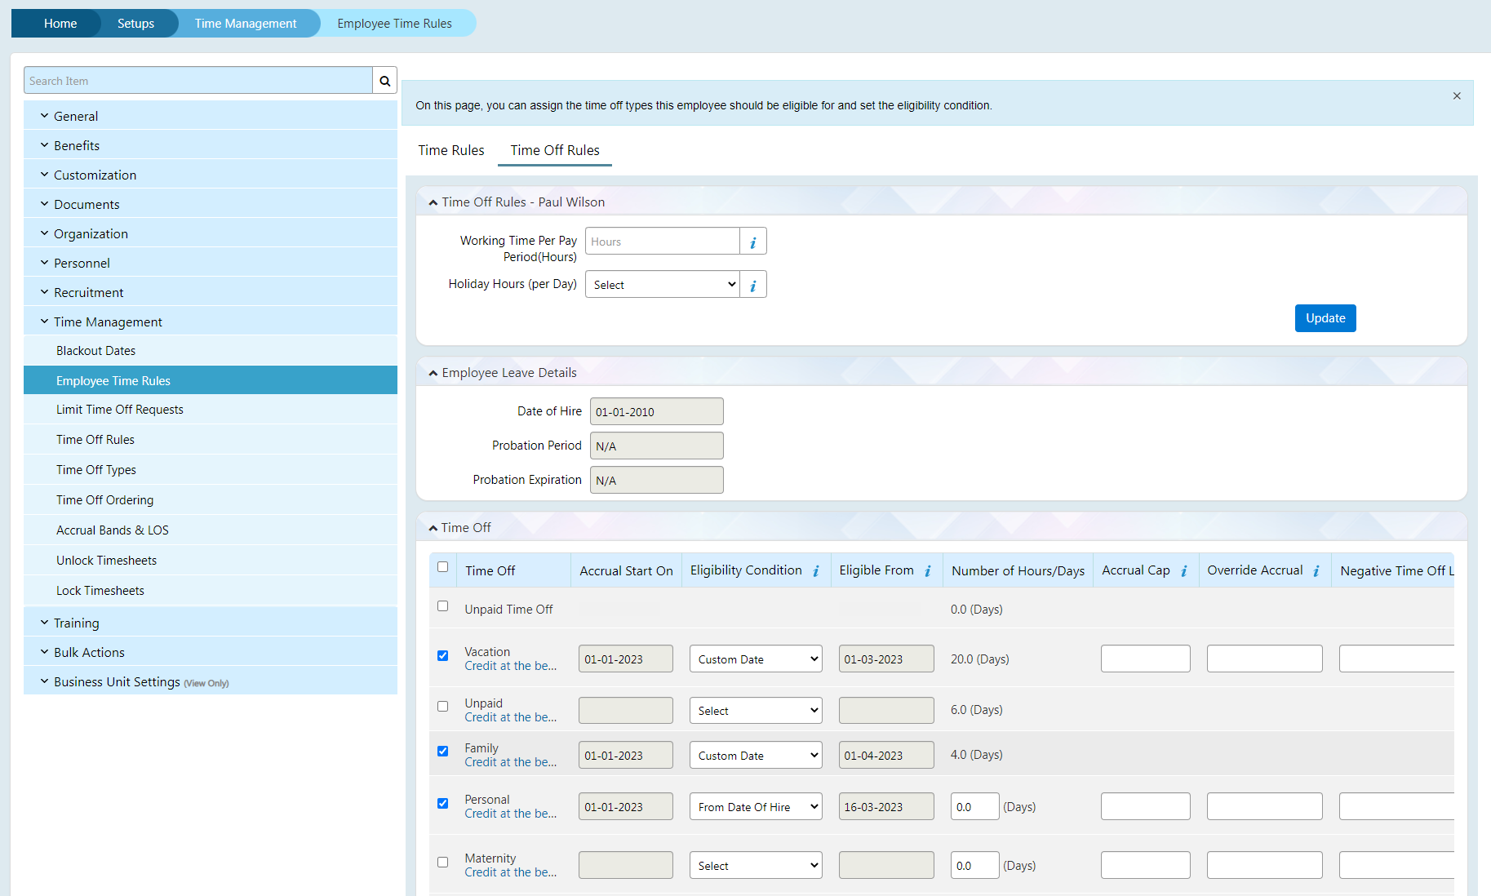Open the Eligibility Condition column info icon
Viewport: 1491px width, 896px height.
[817, 570]
